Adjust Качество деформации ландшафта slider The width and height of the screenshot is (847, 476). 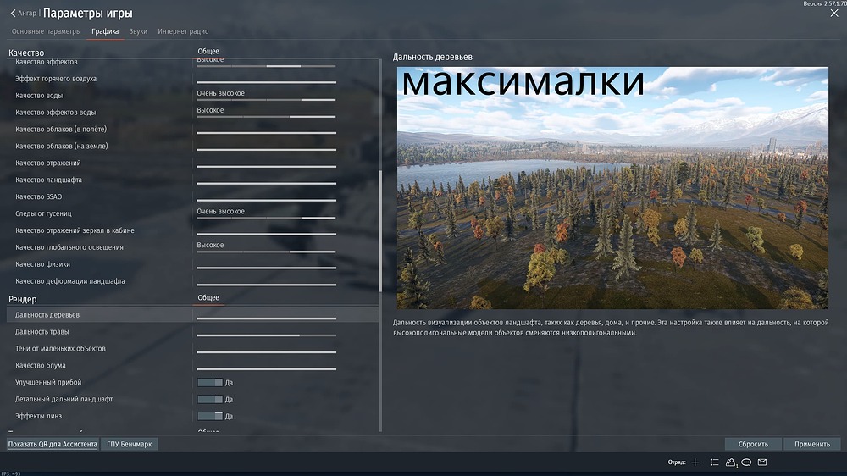(x=266, y=285)
